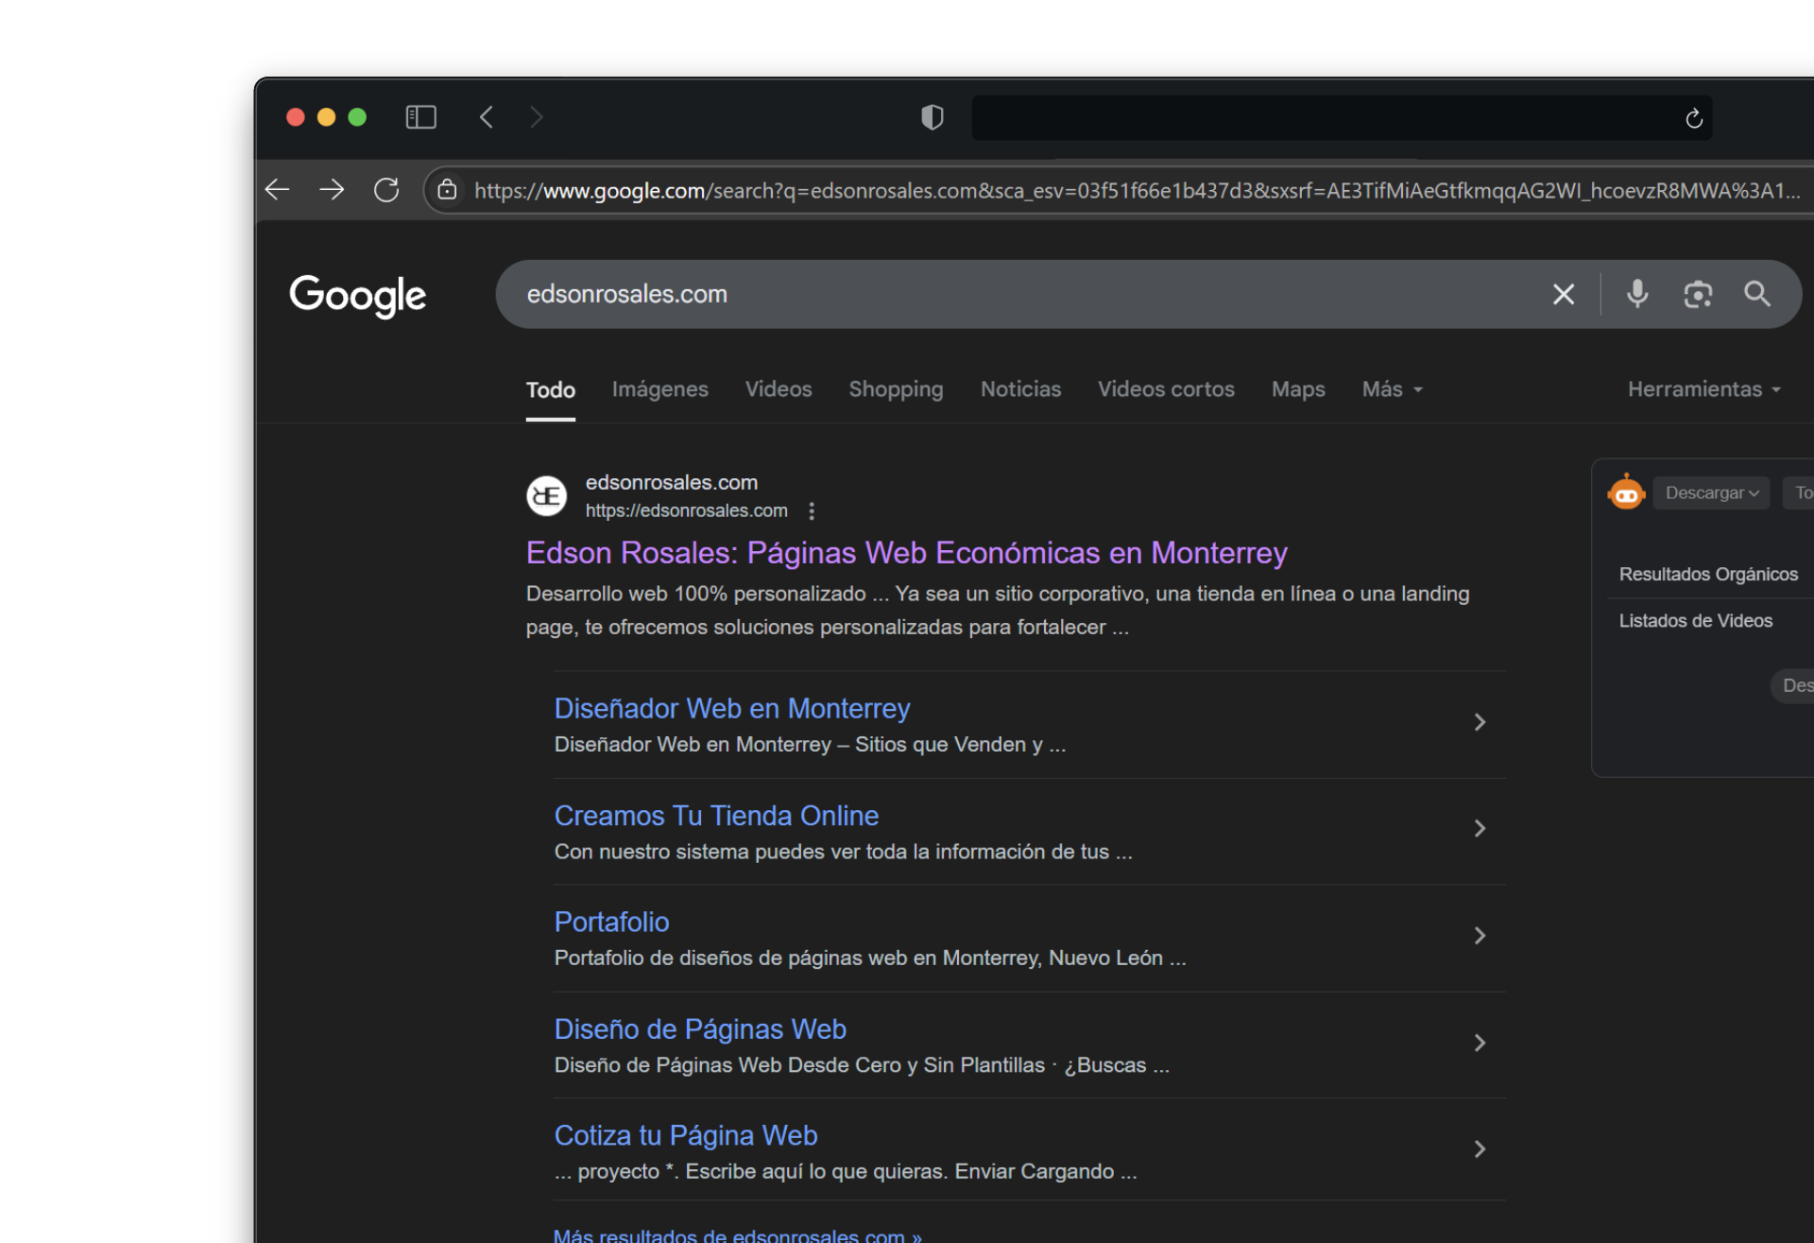Screen dimensions: 1814x1243
Task: Expand chevron for Creamos Tu Tienda Online
Action: (1480, 829)
